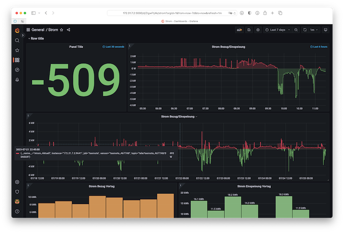
Task: Open Strom Einspeisung Vortag panel menu
Action: click(x=254, y=186)
